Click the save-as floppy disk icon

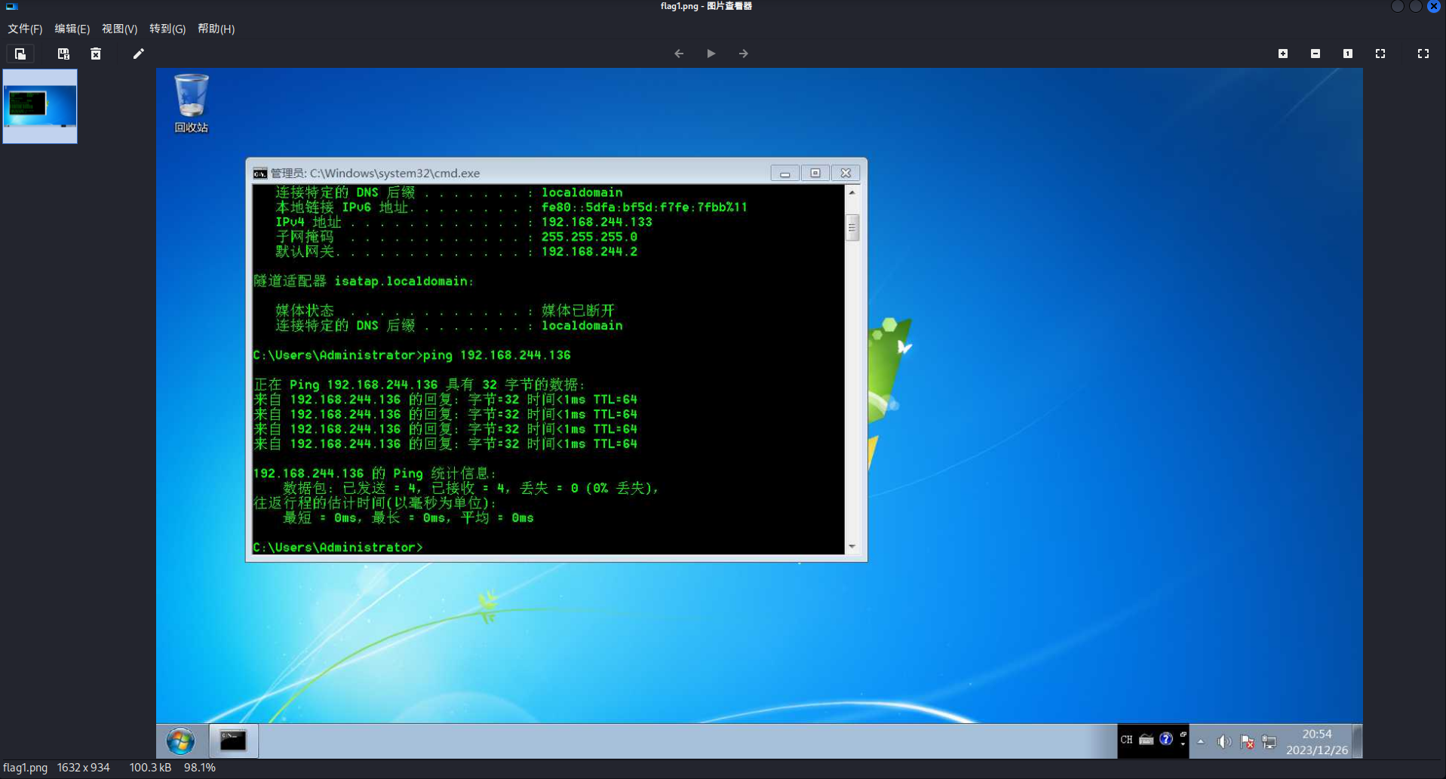(x=63, y=54)
